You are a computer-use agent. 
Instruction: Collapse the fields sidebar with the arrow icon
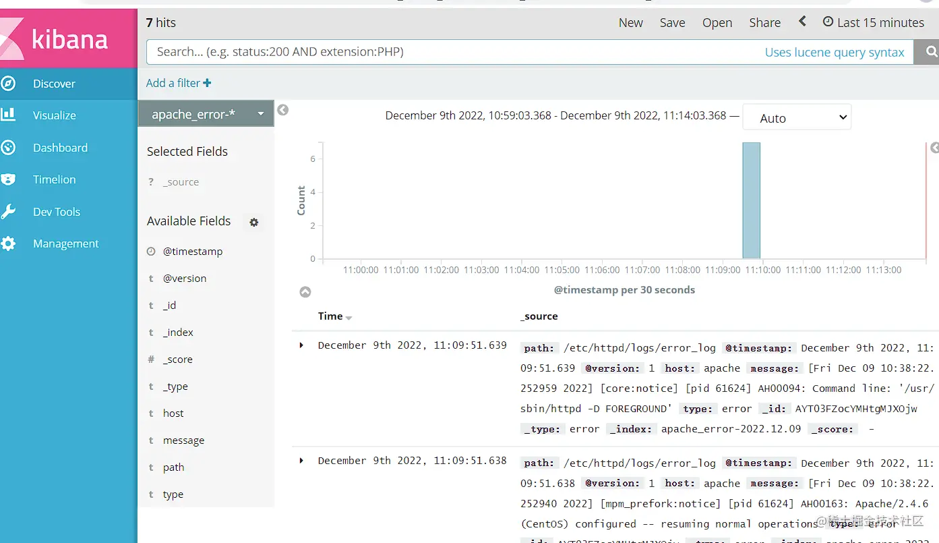(x=283, y=110)
